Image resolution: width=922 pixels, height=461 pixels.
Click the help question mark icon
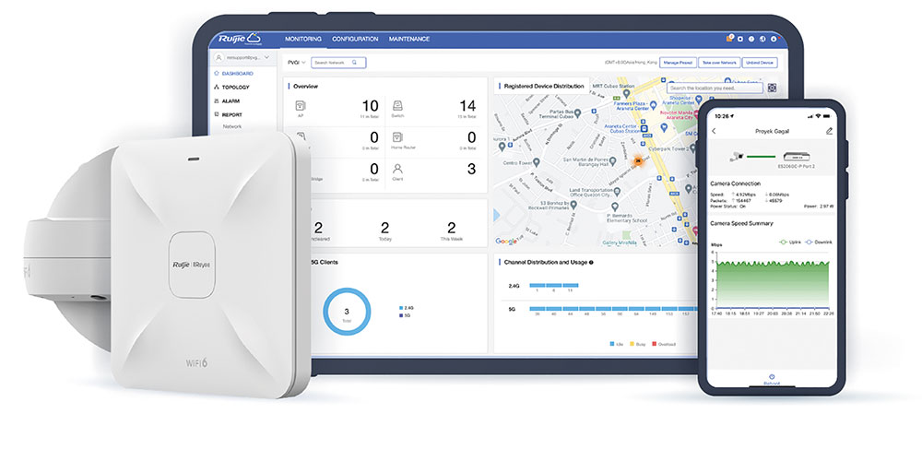[x=752, y=39]
